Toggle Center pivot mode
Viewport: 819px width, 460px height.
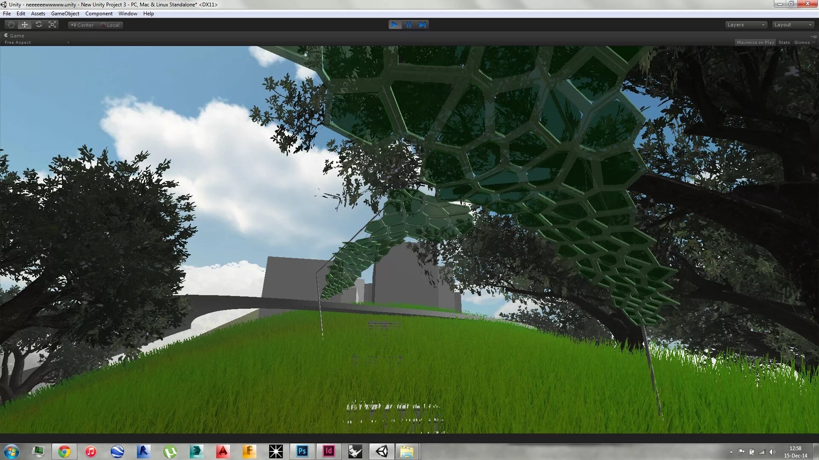tap(83, 25)
